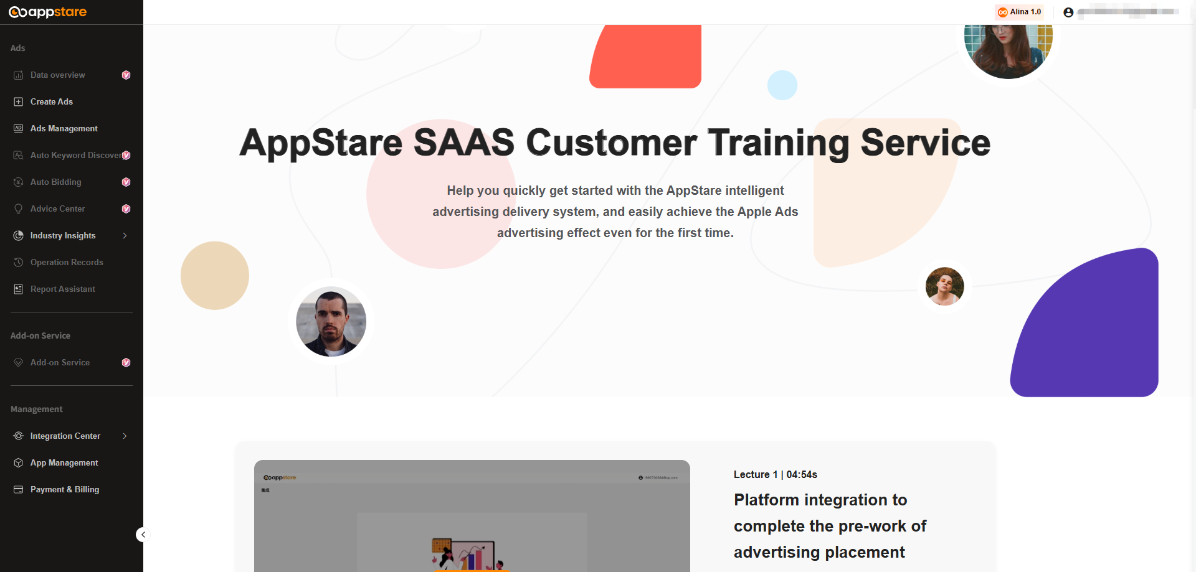
Task: Click the Create Ads plus icon
Action: [x=19, y=102]
